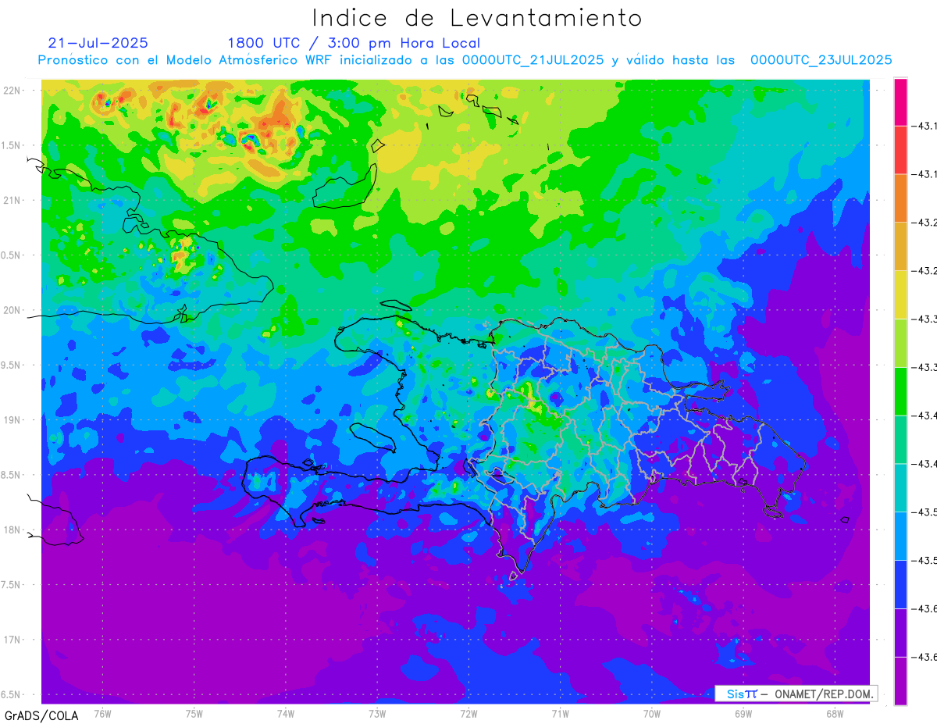Pick the turquoise swatch in the legend

coord(900,488)
